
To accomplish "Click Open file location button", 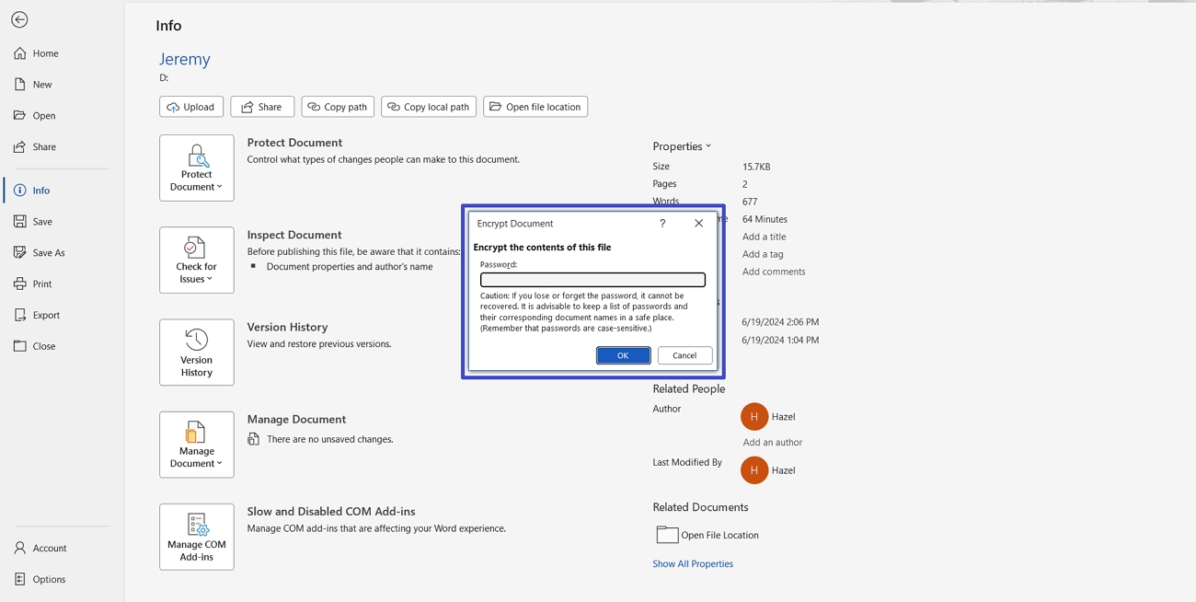I will (535, 107).
